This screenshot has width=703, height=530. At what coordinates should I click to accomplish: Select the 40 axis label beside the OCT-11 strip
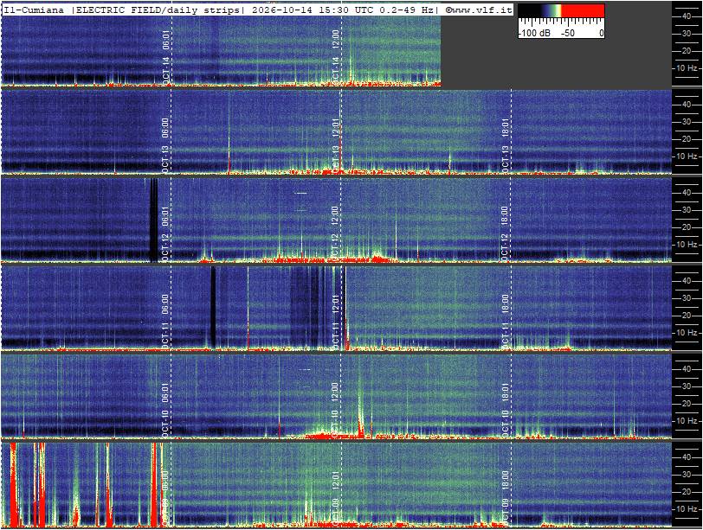(687, 281)
